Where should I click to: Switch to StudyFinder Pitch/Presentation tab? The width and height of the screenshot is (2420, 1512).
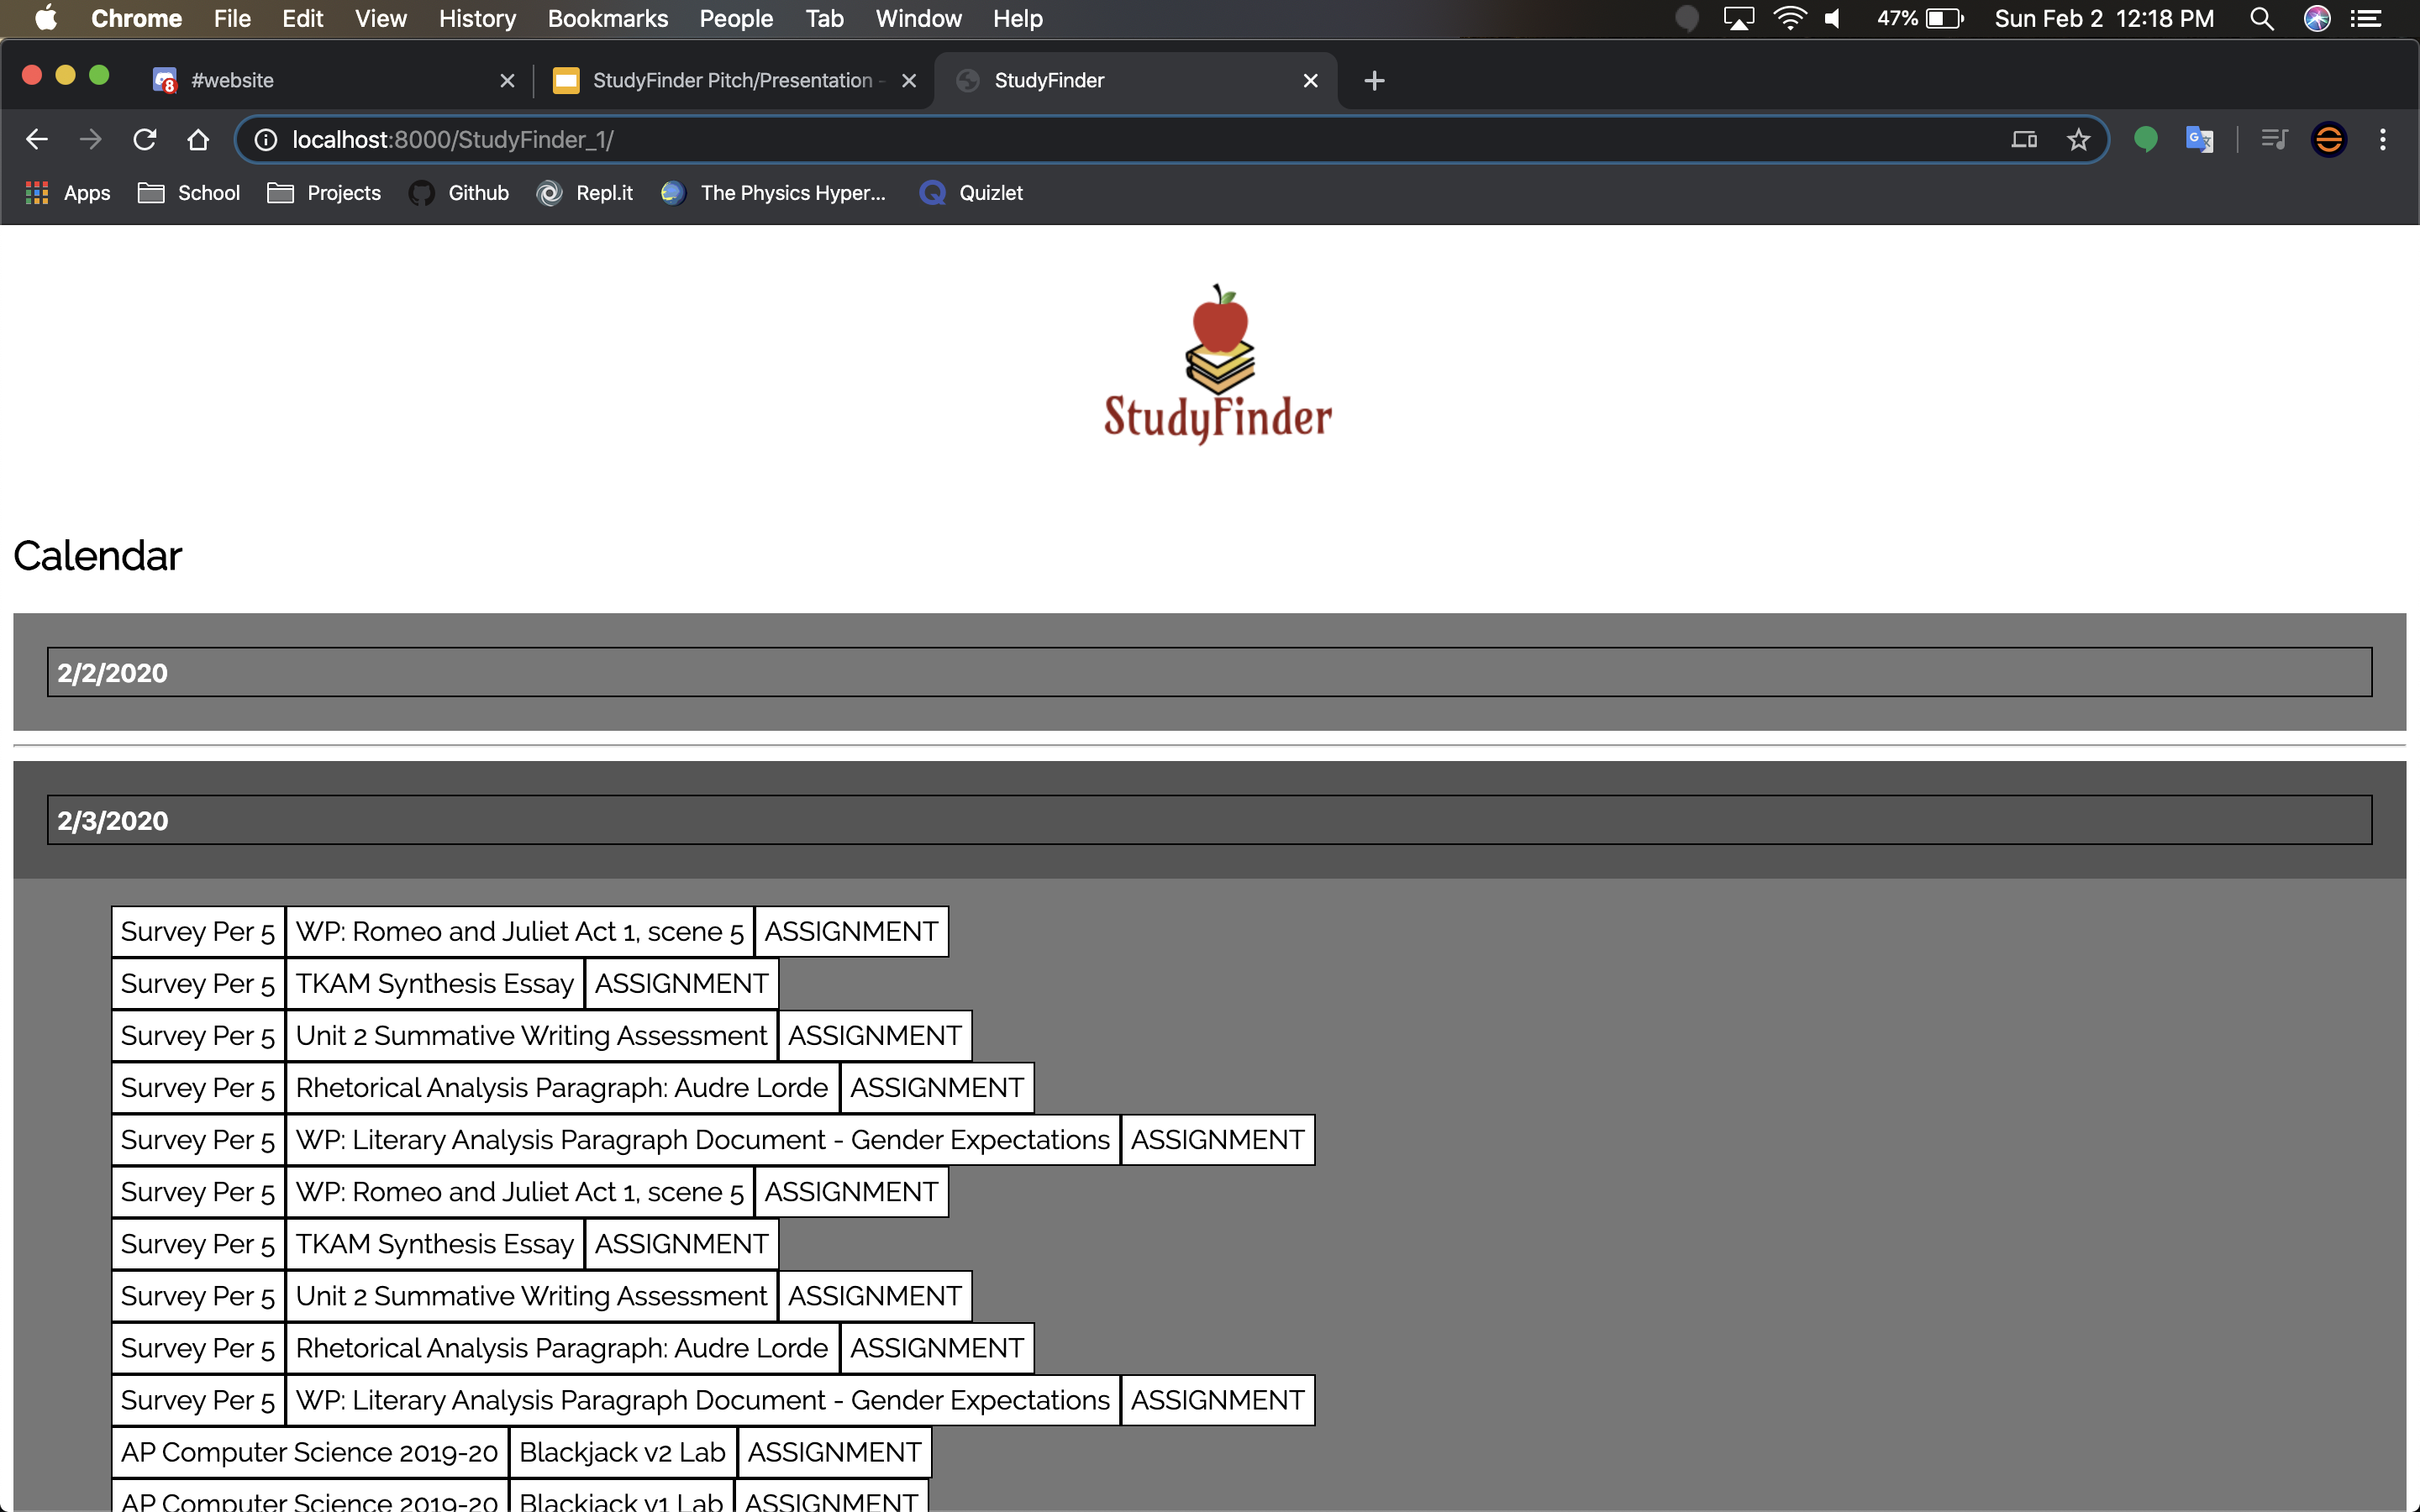(x=730, y=80)
